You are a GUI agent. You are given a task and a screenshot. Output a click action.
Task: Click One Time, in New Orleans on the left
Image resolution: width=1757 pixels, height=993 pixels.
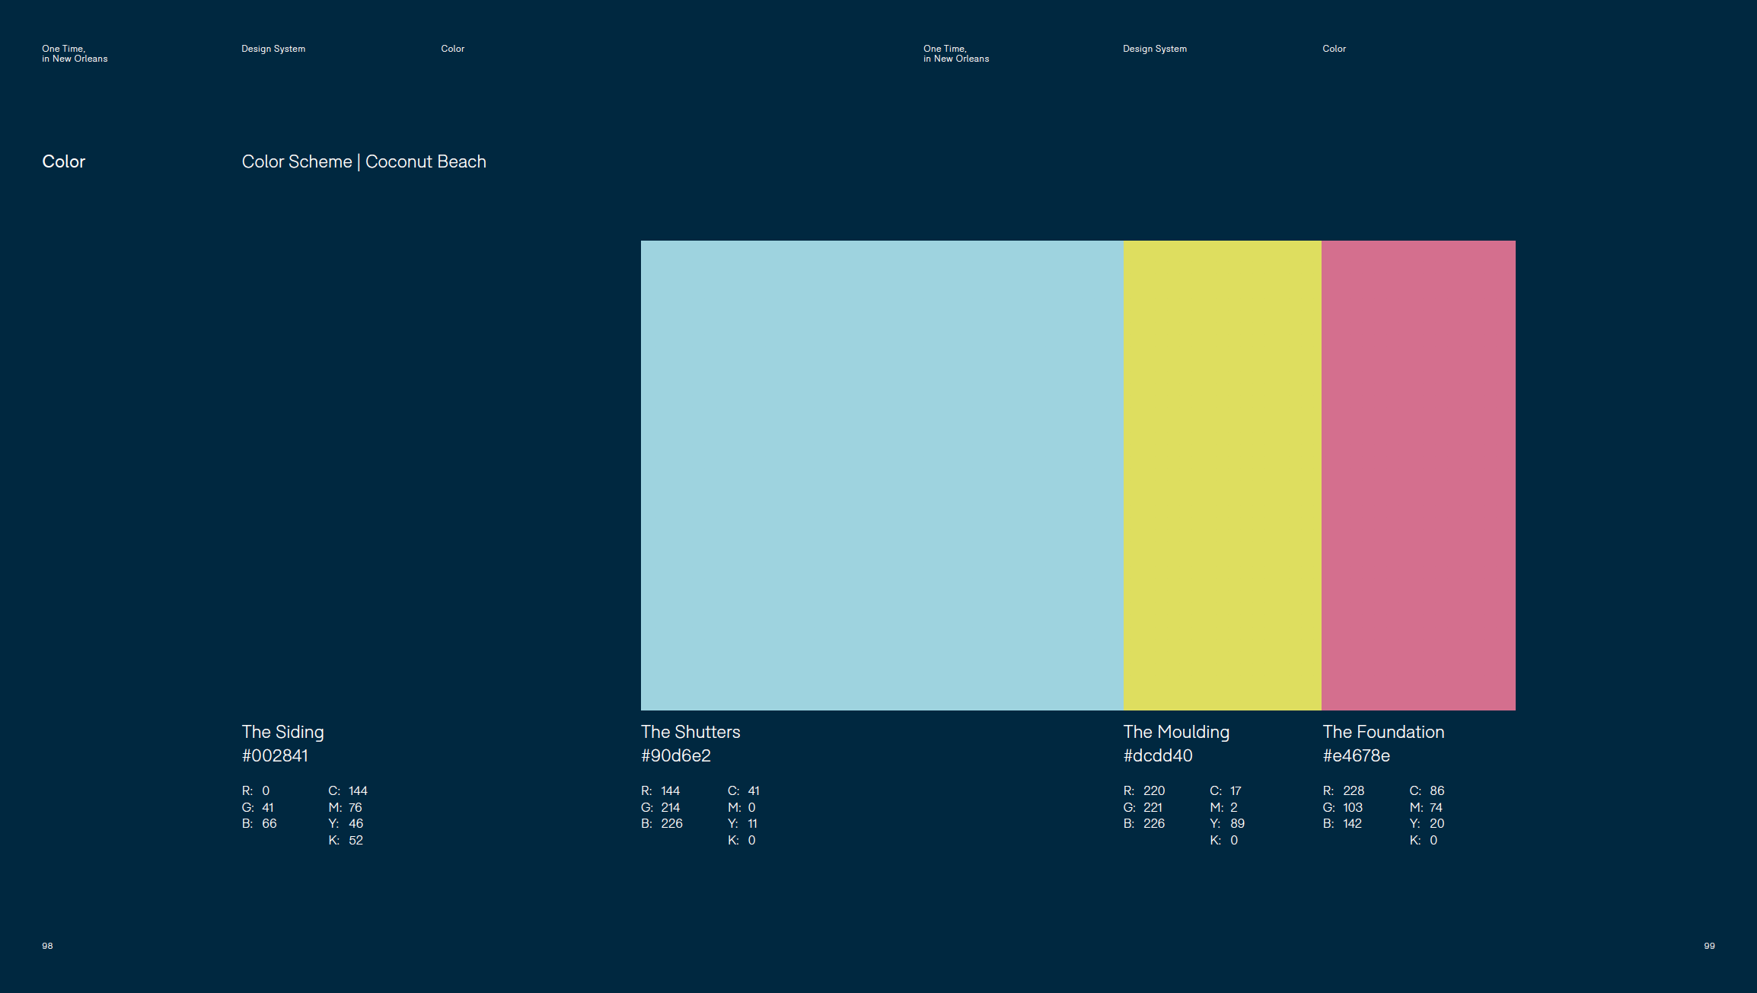pyautogui.click(x=75, y=53)
